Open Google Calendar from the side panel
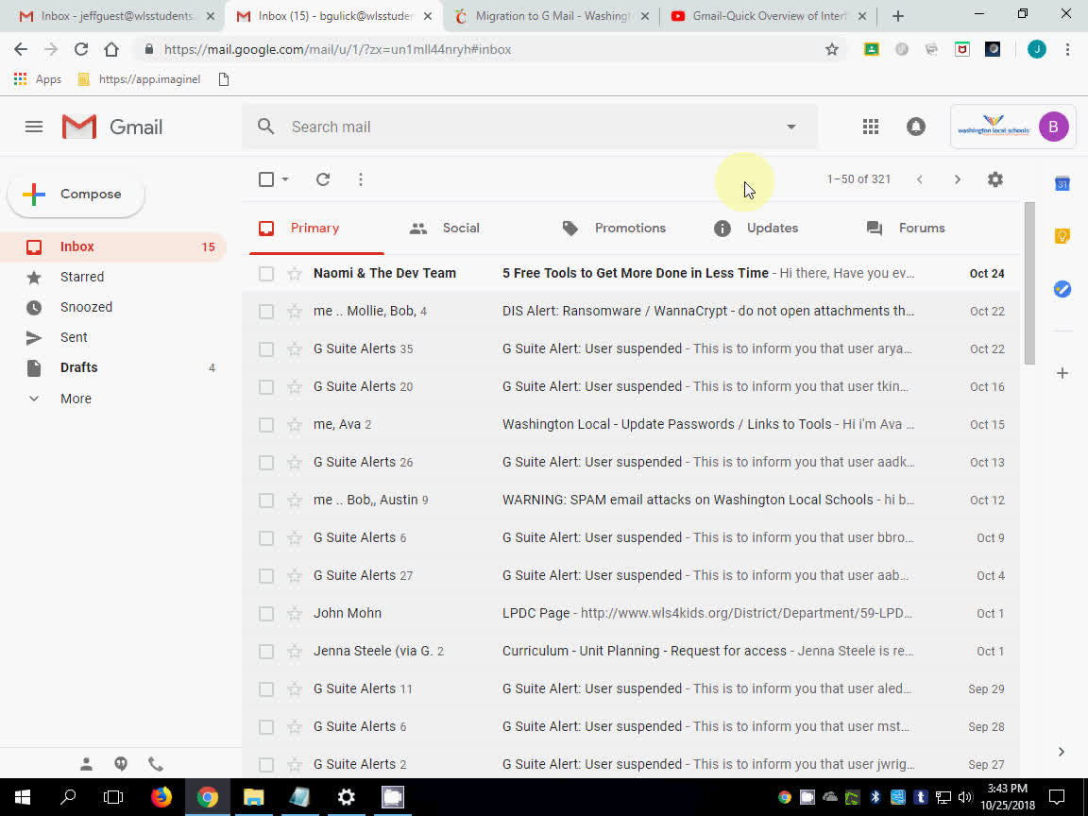This screenshot has width=1088, height=816. coord(1062,184)
